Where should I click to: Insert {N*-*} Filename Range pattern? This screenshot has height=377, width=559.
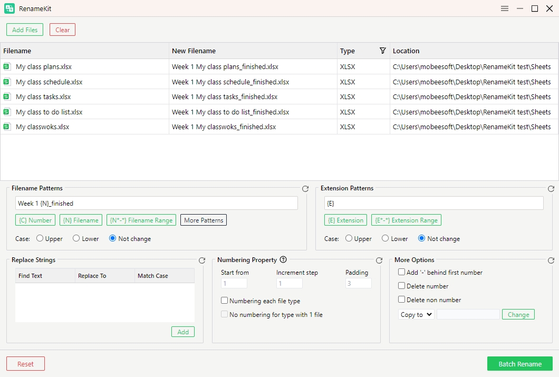tap(141, 220)
